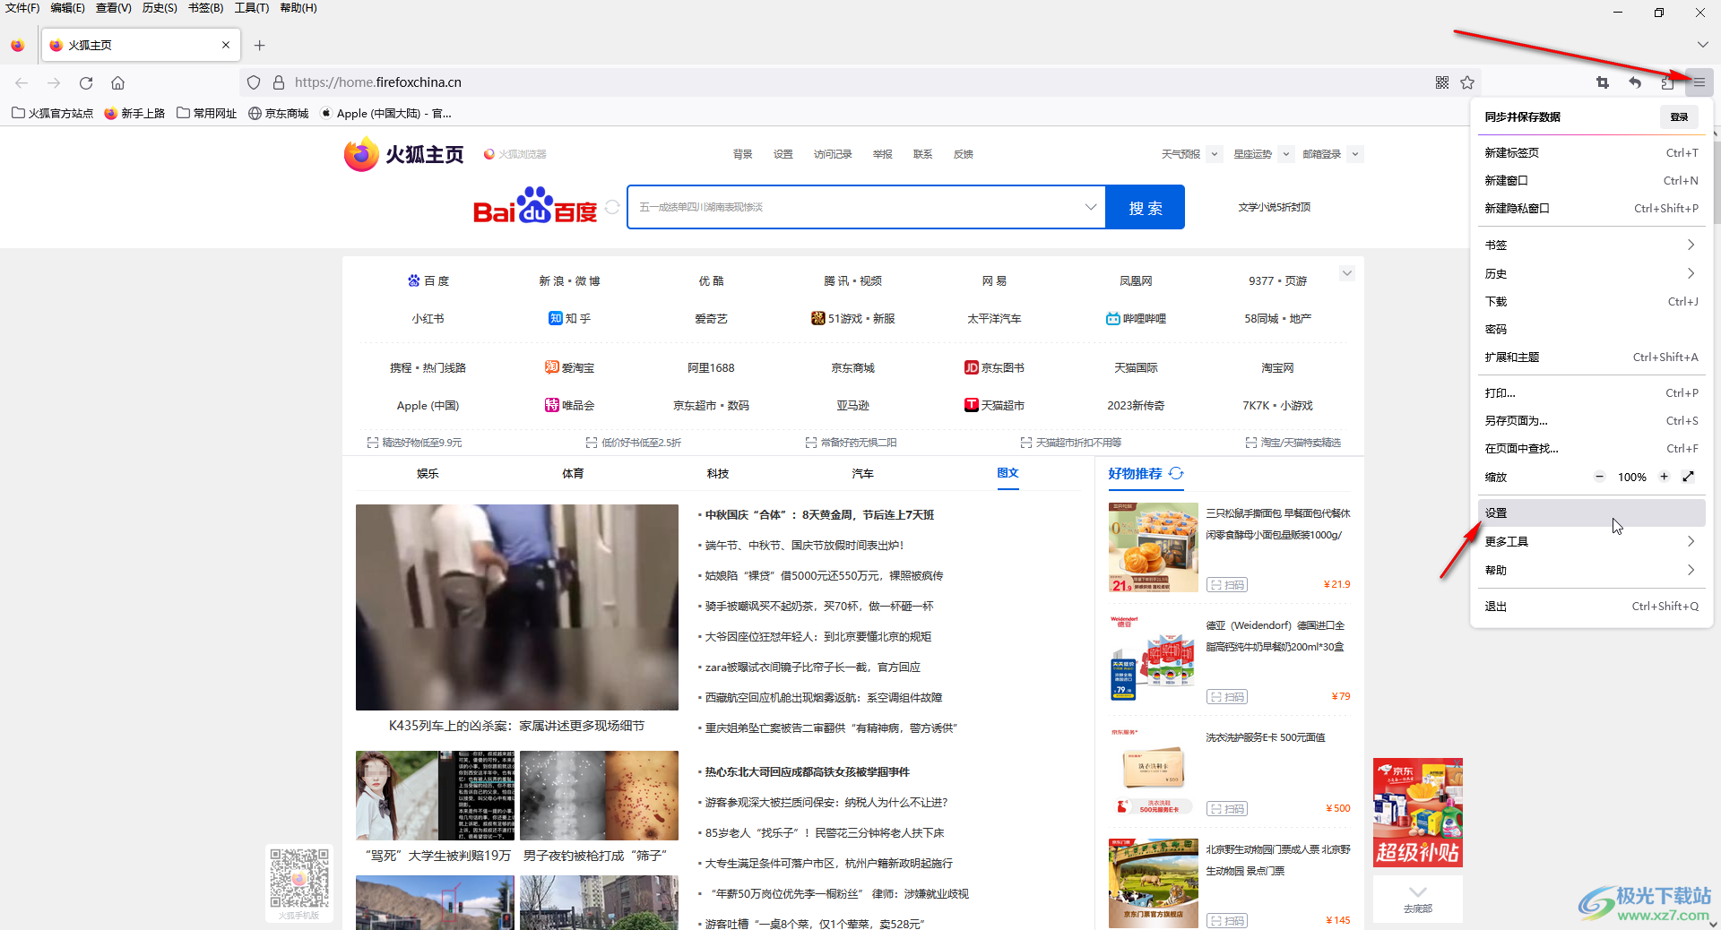Open the 淘宝网 site link
Viewport: 1721px width, 930px height.
[x=1277, y=367]
